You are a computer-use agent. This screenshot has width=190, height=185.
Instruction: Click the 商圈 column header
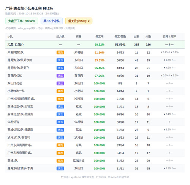(x=79, y=37)
